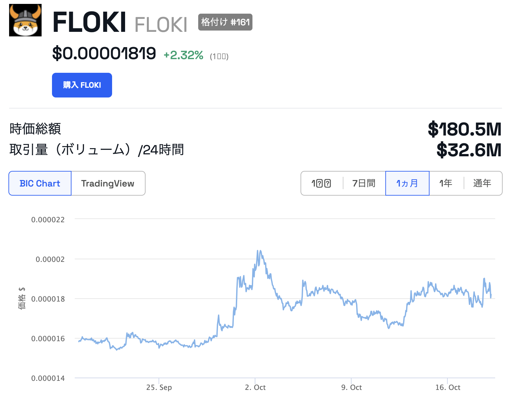Click the $0.00001819 price value
Viewport: 514px width, 400px height.
point(104,53)
